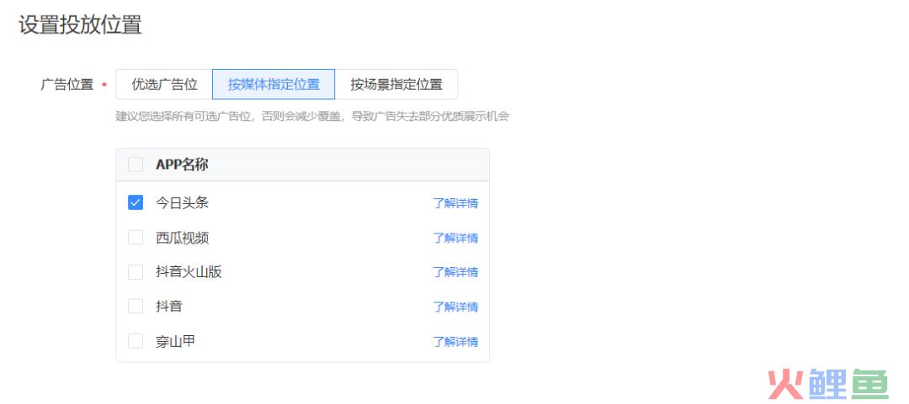Click the hint text starting with 建议您选择

(x=312, y=117)
